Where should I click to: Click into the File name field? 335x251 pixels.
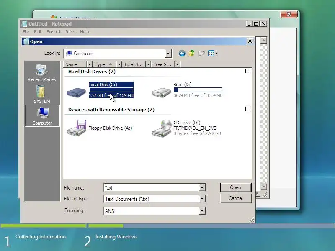point(152,187)
